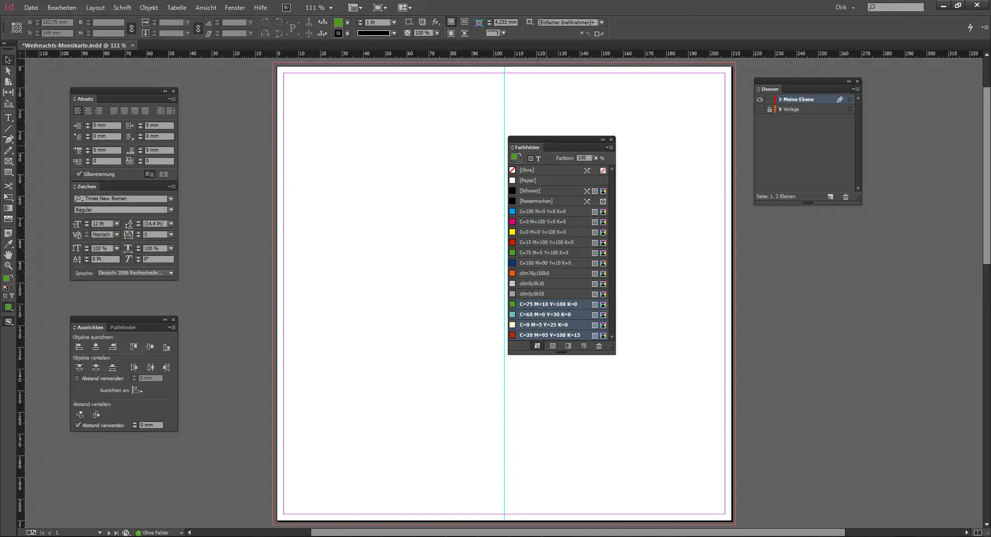Choose the Eyedropper tool
Viewport: 991px width, 537px height.
[8, 244]
